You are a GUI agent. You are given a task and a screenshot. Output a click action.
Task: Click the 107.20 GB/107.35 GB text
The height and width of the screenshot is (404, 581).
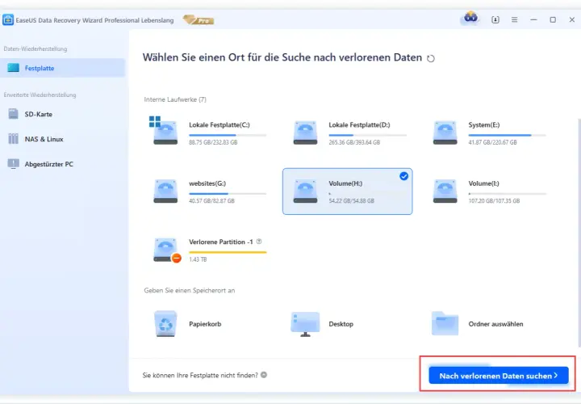494,200
